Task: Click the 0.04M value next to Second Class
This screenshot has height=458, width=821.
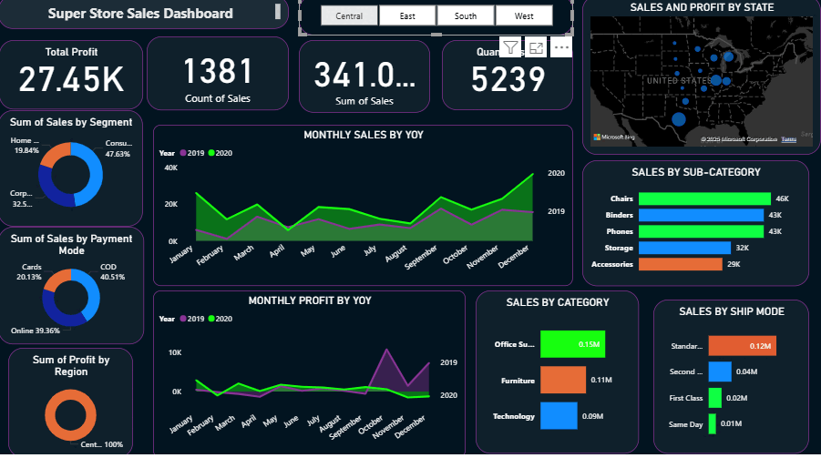Action: pyautogui.click(x=746, y=371)
